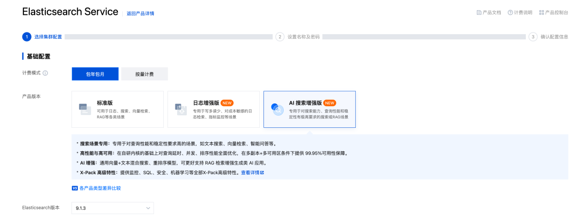Select 包年包月 billing mode
The image size is (576, 220).
pyautogui.click(x=95, y=74)
